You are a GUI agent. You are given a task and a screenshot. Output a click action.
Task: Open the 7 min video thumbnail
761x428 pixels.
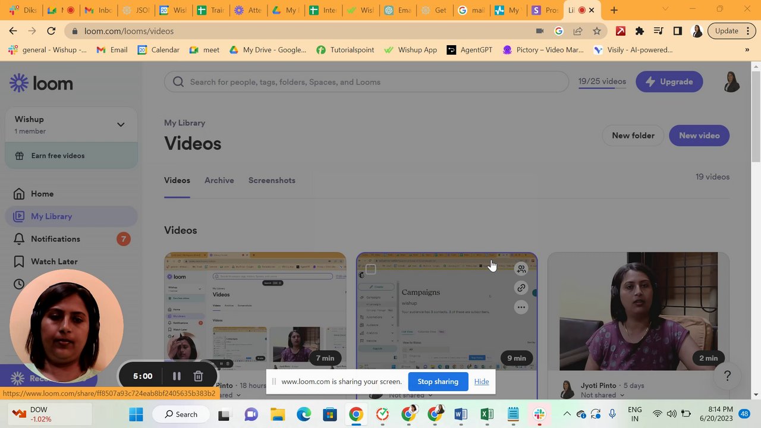[x=255, y=311]
